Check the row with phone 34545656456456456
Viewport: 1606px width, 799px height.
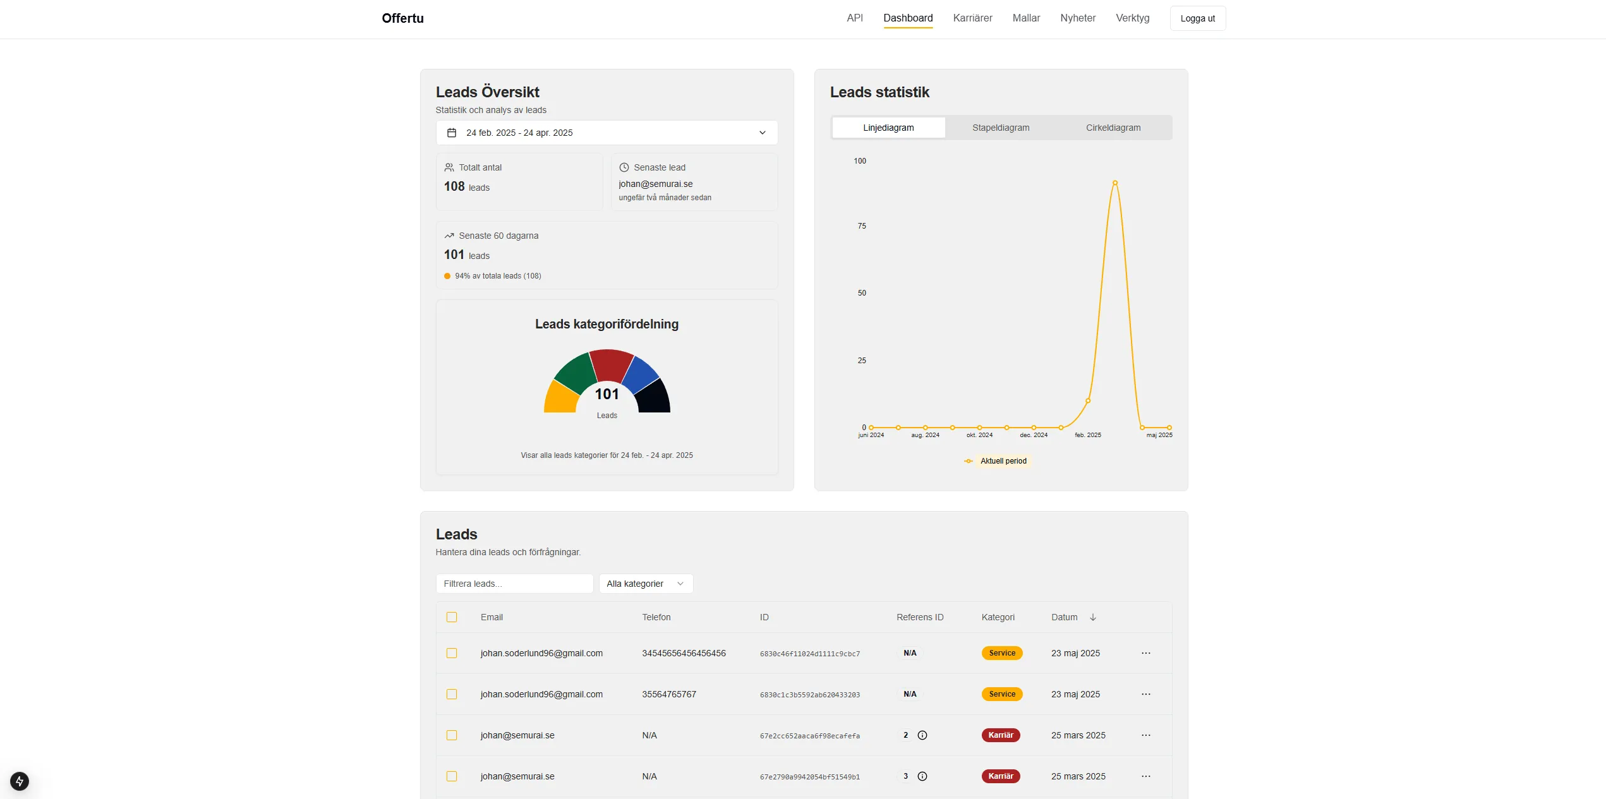click(x=452, y=653)
